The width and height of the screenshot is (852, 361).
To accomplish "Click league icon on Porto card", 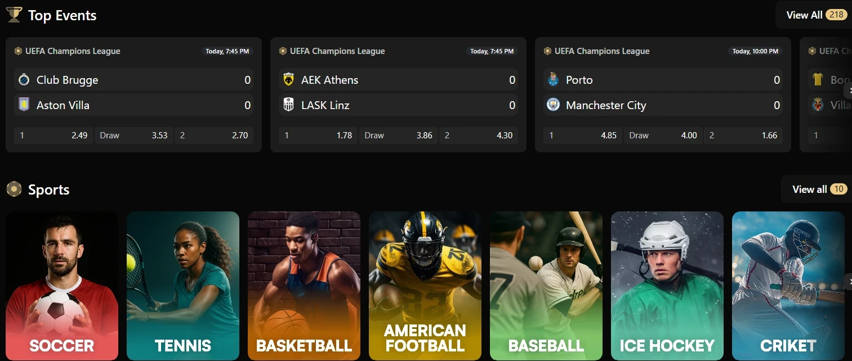I will [547, 51].
